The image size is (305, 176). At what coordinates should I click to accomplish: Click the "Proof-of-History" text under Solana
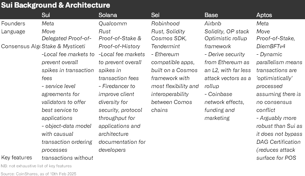(119, 46)
